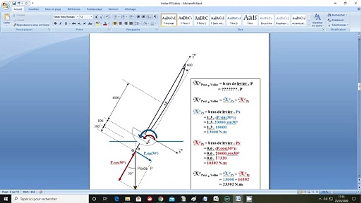Toggle subscript formatting
The image size is (361, 203).
pyautogui.click(x=79, y=23)
